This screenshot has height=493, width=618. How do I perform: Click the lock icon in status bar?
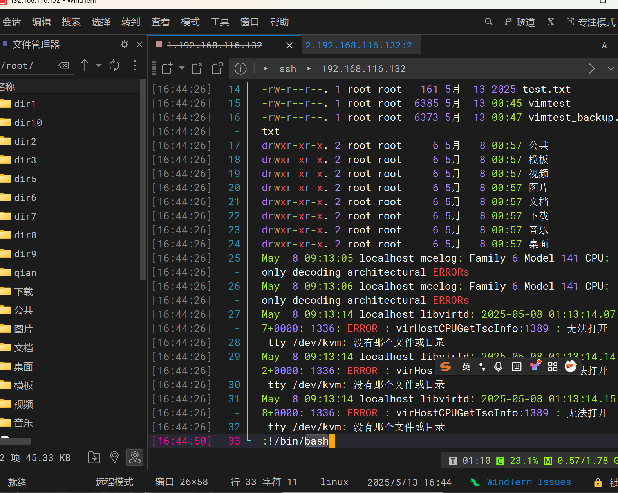point(598,482)
